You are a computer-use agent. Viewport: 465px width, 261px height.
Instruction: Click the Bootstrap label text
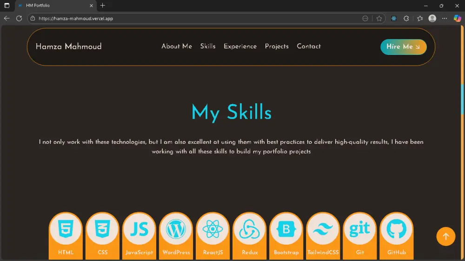[x=286, y=253]
